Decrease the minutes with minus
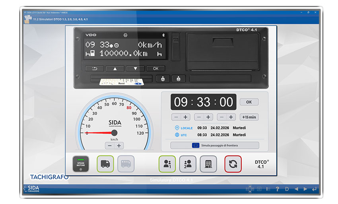 [199, 117]
